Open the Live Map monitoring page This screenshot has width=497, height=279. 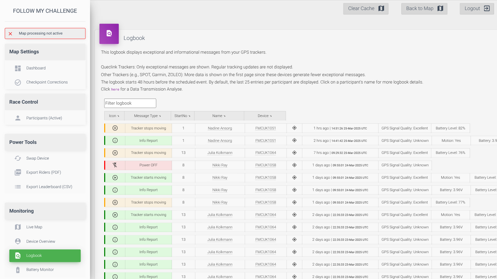(34, 227)
